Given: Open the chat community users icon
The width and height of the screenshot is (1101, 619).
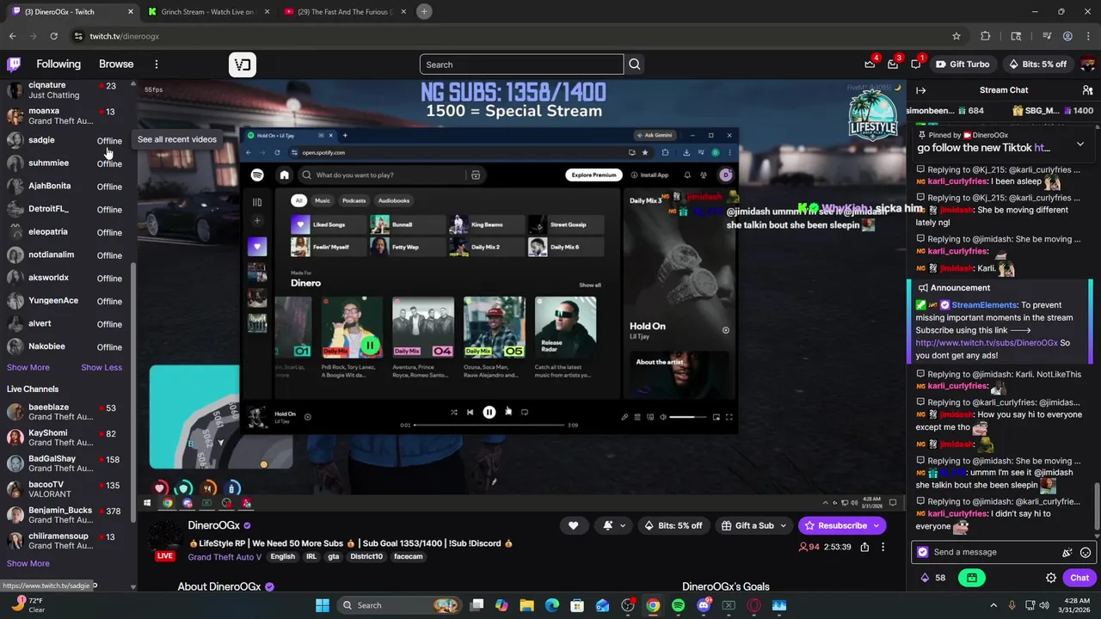Looking at the screenshot, I should click(1087, 90).
